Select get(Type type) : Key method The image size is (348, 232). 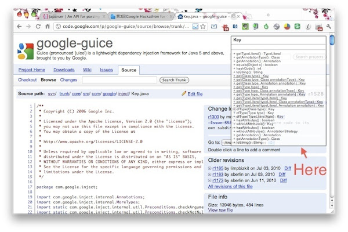click(x=251, y=87)
